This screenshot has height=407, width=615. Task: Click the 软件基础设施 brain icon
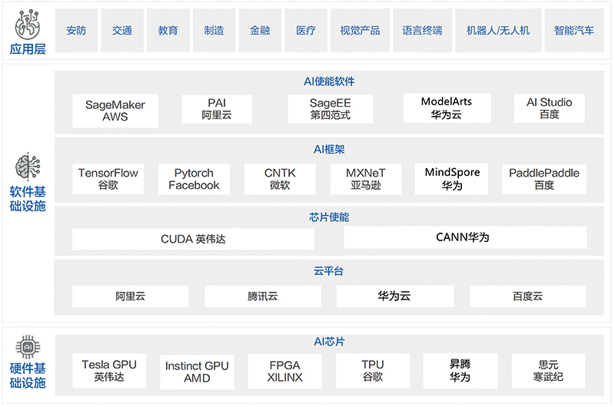(x=28, y=166)
